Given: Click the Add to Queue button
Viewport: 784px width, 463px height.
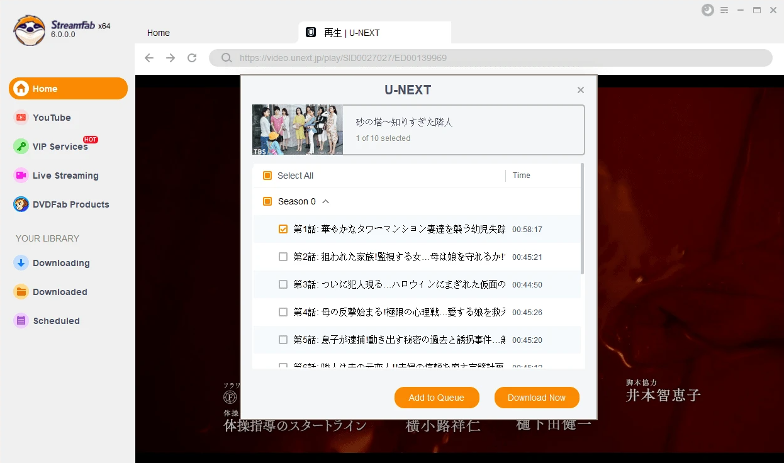Looking at the screenshot, I should [x=436, y=398].
